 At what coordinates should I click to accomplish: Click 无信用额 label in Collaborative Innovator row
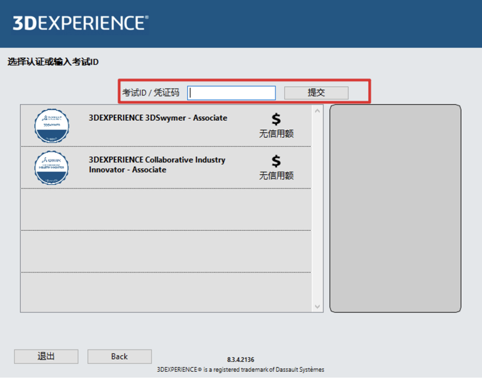[x=276, y=176]
